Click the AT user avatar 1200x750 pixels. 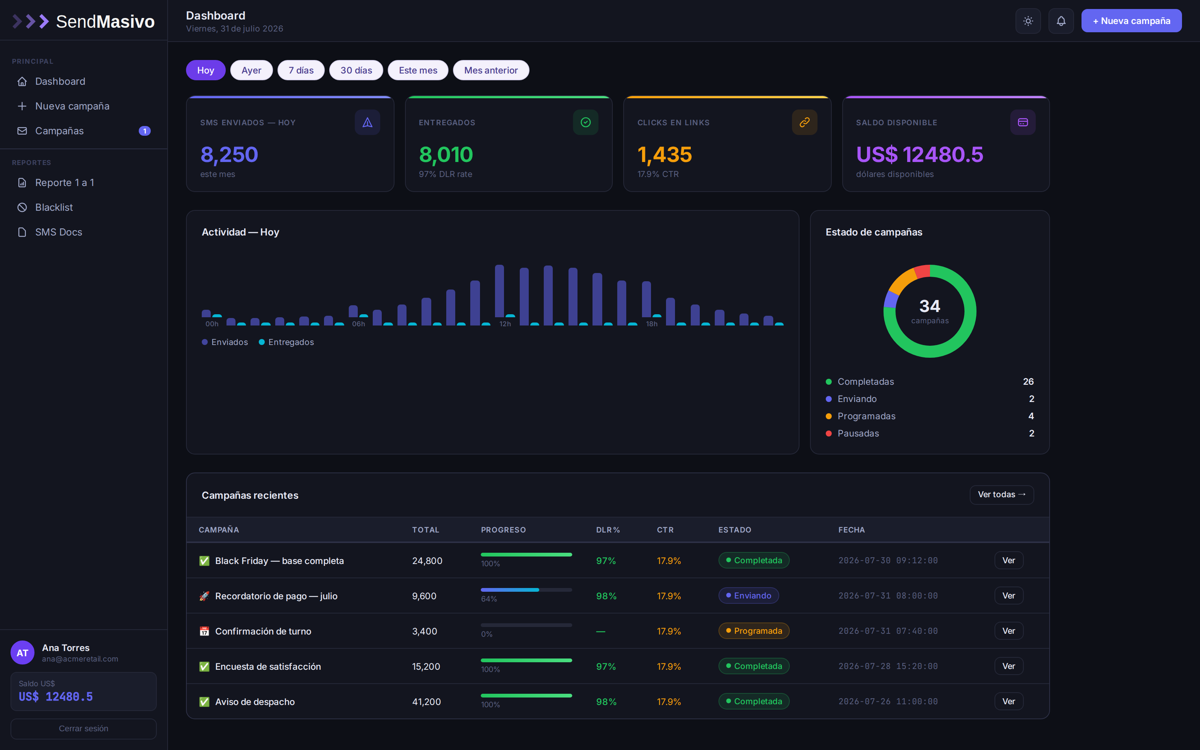tap(22, 653)
